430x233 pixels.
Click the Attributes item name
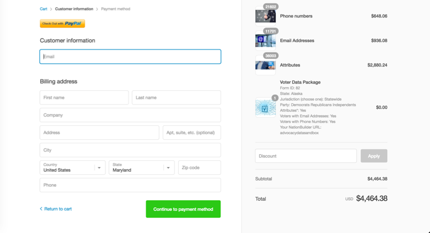290,65
